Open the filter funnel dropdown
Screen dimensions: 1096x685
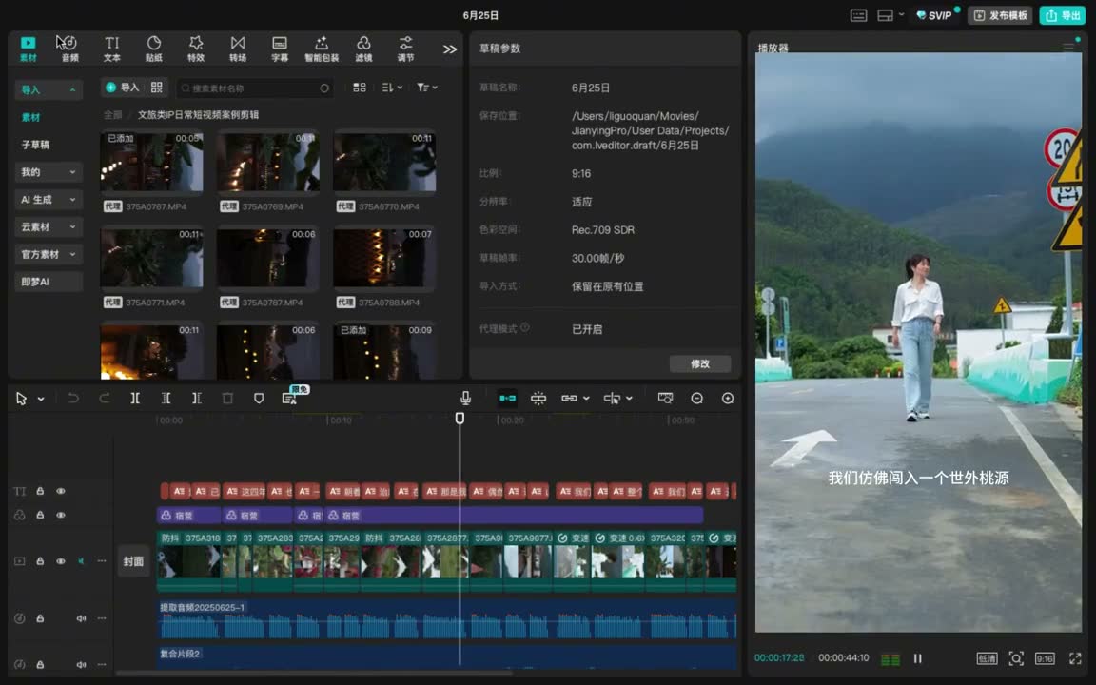click(426, 88)
